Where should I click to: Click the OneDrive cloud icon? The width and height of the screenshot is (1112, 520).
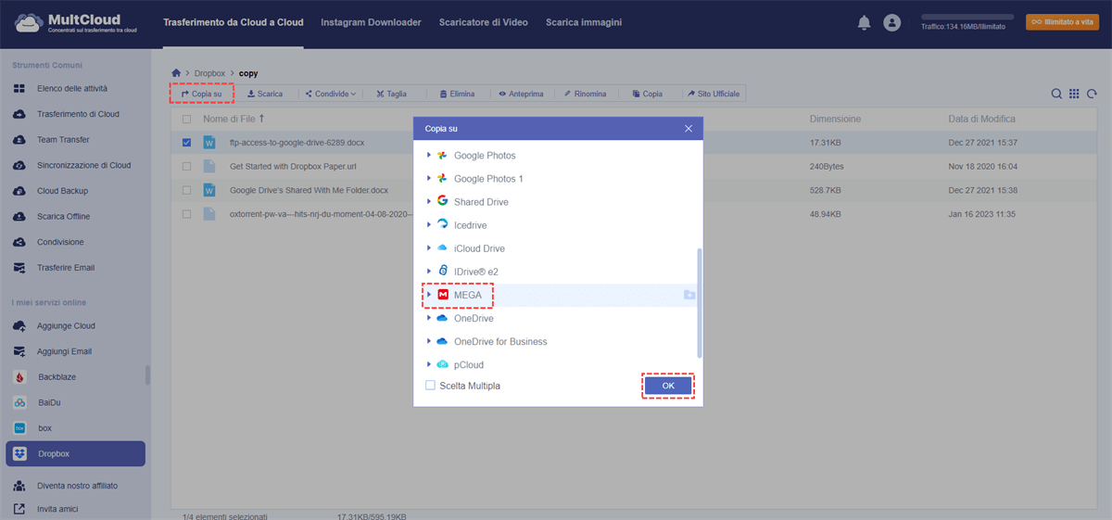coord(443,318)
